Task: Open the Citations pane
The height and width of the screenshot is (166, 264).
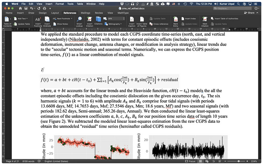Action: point(98,21)
